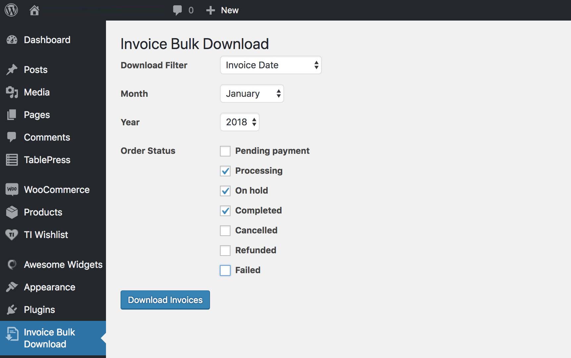Open the Download Filter dropdown
The image size is (571, 358).
[271, 65]
